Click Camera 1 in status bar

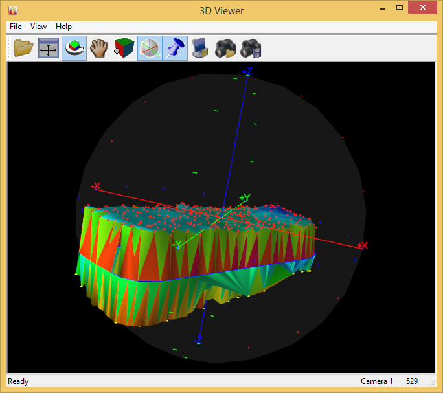click(x=377, y=381)
